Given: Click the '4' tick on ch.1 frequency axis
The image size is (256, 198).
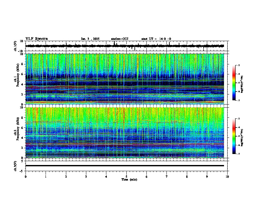Looking at the screenshot, I should tap(23, 84).
